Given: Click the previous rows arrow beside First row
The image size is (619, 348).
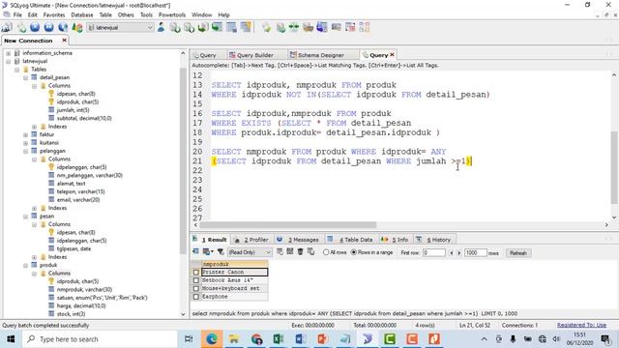Looking at the screenshot, I should (452, 253).
